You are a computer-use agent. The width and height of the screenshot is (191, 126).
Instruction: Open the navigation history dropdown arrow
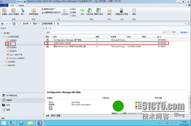(x=10, y=24)
